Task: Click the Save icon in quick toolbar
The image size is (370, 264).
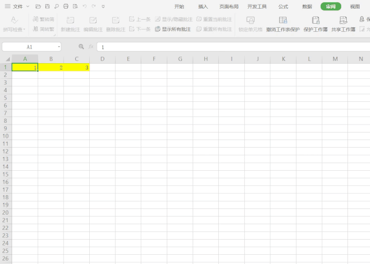Action: (x=47, y=6)
